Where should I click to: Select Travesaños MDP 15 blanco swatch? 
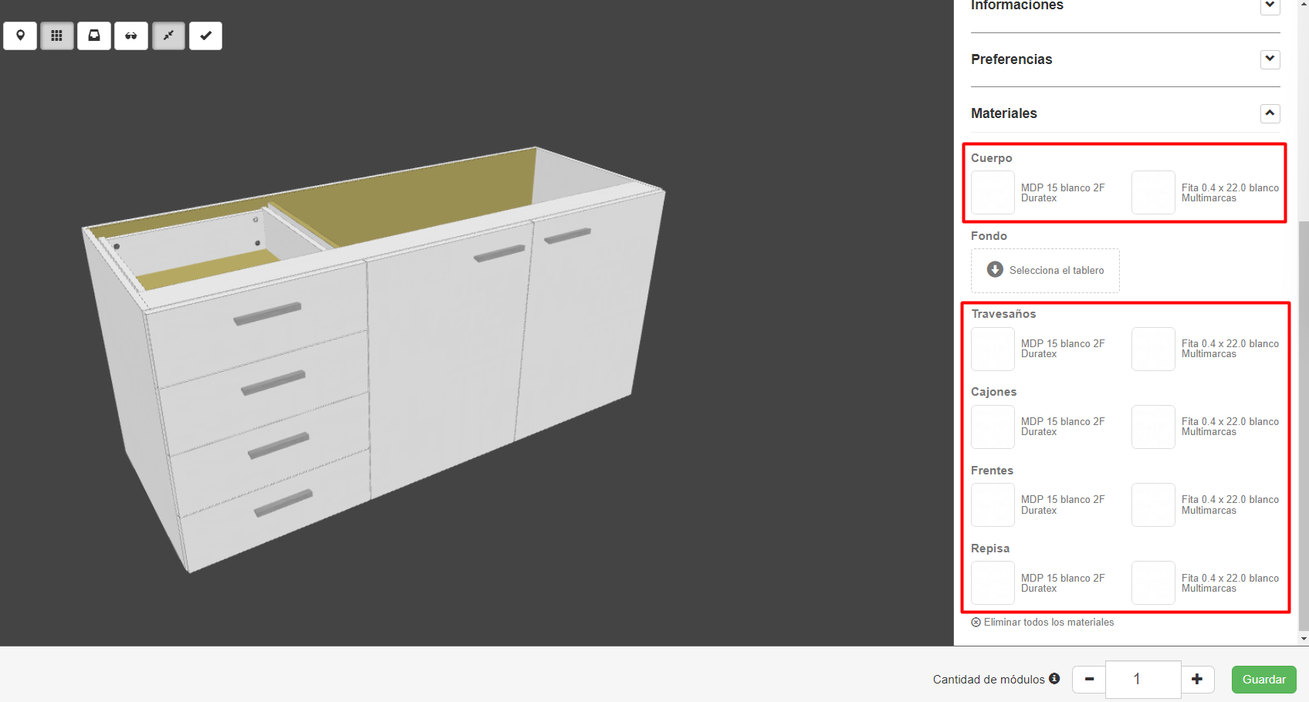pos(993,349)
